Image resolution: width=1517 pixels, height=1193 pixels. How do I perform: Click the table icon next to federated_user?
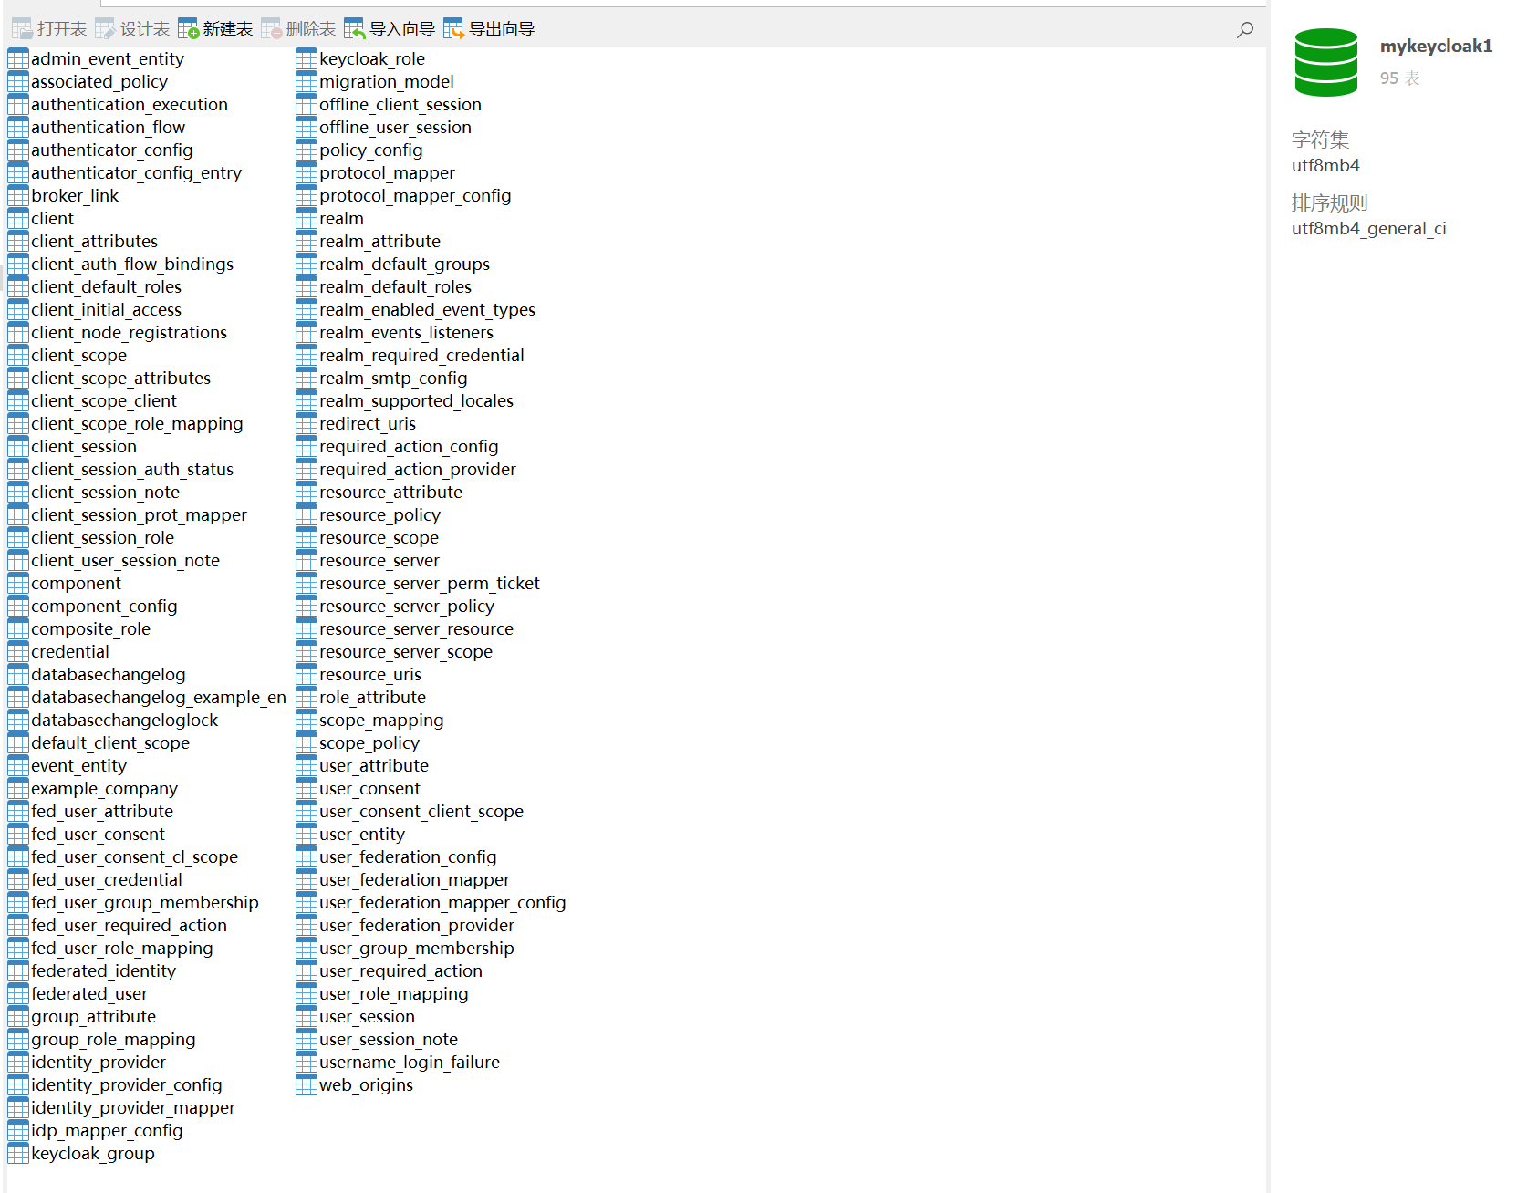point(18,994)
